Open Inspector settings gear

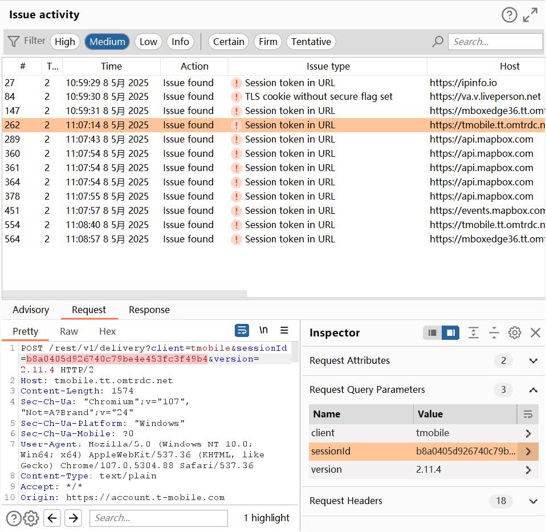click(x=515, y=332)
